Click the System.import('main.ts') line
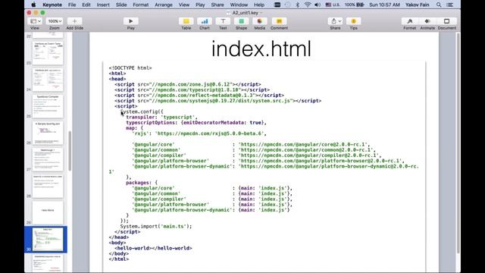The width and height of the screenshot is (485, 273). 156,226
